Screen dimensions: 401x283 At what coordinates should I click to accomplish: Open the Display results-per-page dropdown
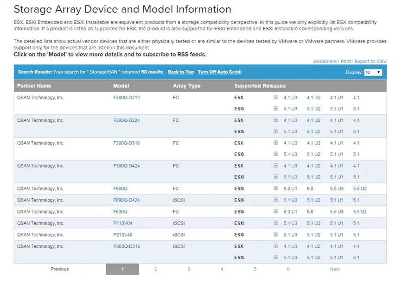(x=373, y=72)
